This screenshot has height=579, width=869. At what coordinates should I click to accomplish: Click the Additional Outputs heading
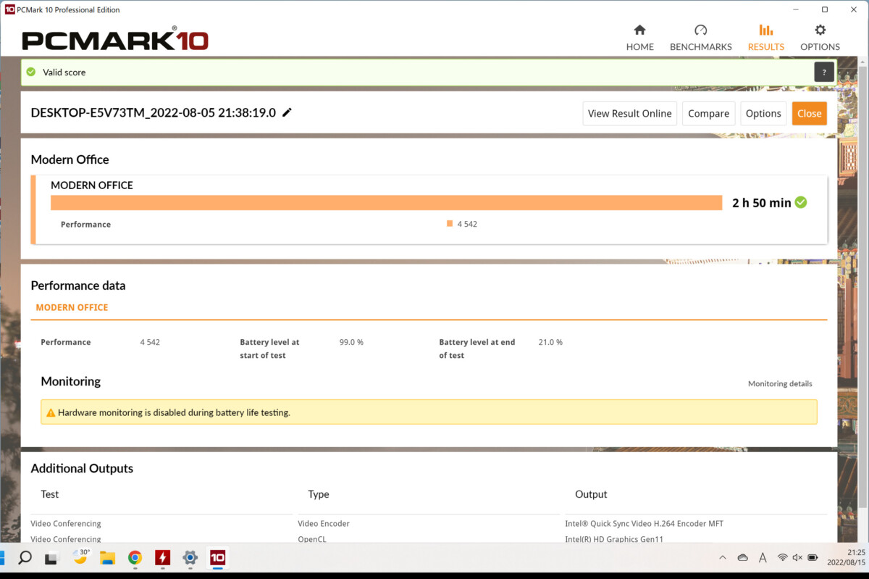click(82, 468)
